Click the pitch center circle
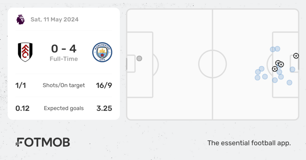306x160 pixels. click(212, 64)
